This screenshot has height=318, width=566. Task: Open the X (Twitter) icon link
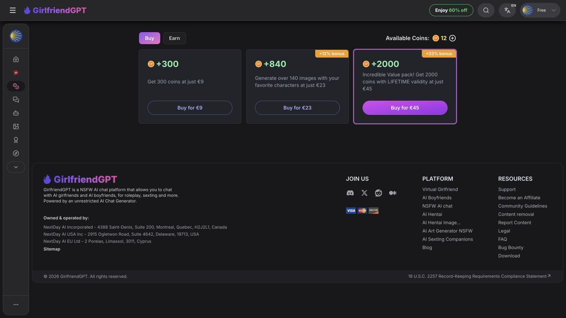[x=364, y=193]
